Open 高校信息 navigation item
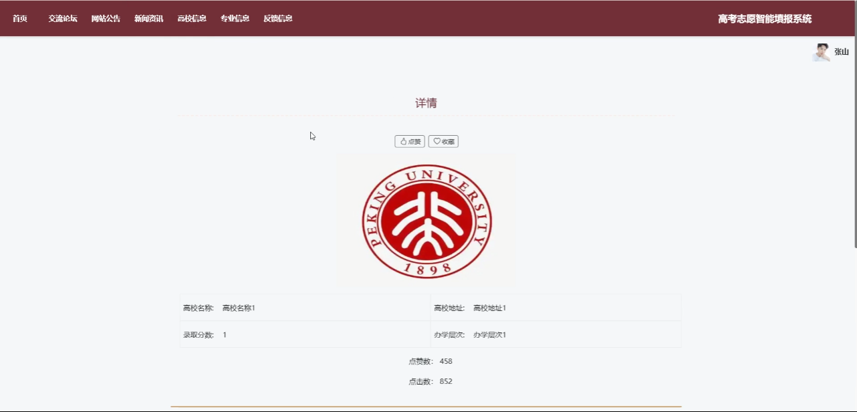Viewport: 857px width, 412px height. pos(192,19)
